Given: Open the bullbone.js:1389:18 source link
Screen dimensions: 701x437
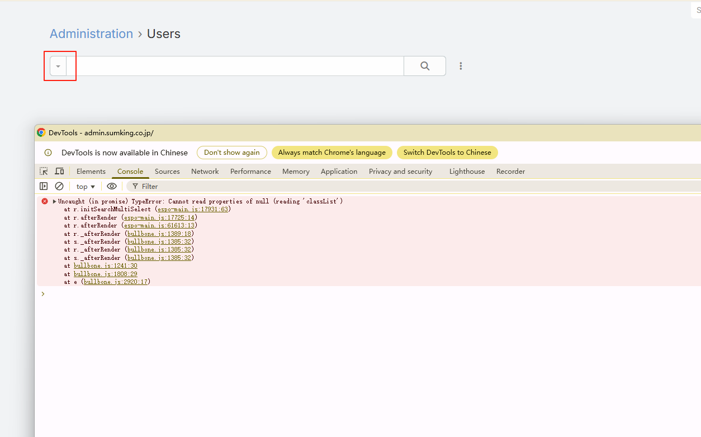Looking at the screenshot, I should point(159,234).
